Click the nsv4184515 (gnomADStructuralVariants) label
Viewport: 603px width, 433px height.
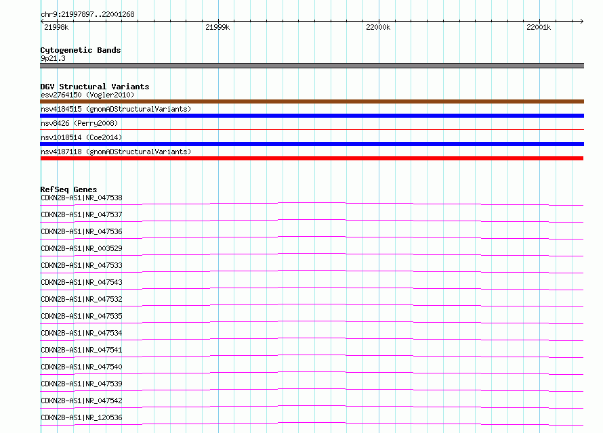[x=116, y=109]
